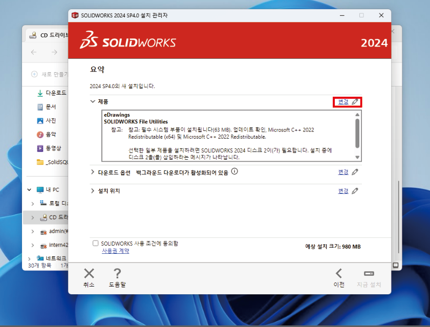Select 내 PC in Explorer sidebar
Viewport: 430px width, 327px height.
[x=48, y=190]
